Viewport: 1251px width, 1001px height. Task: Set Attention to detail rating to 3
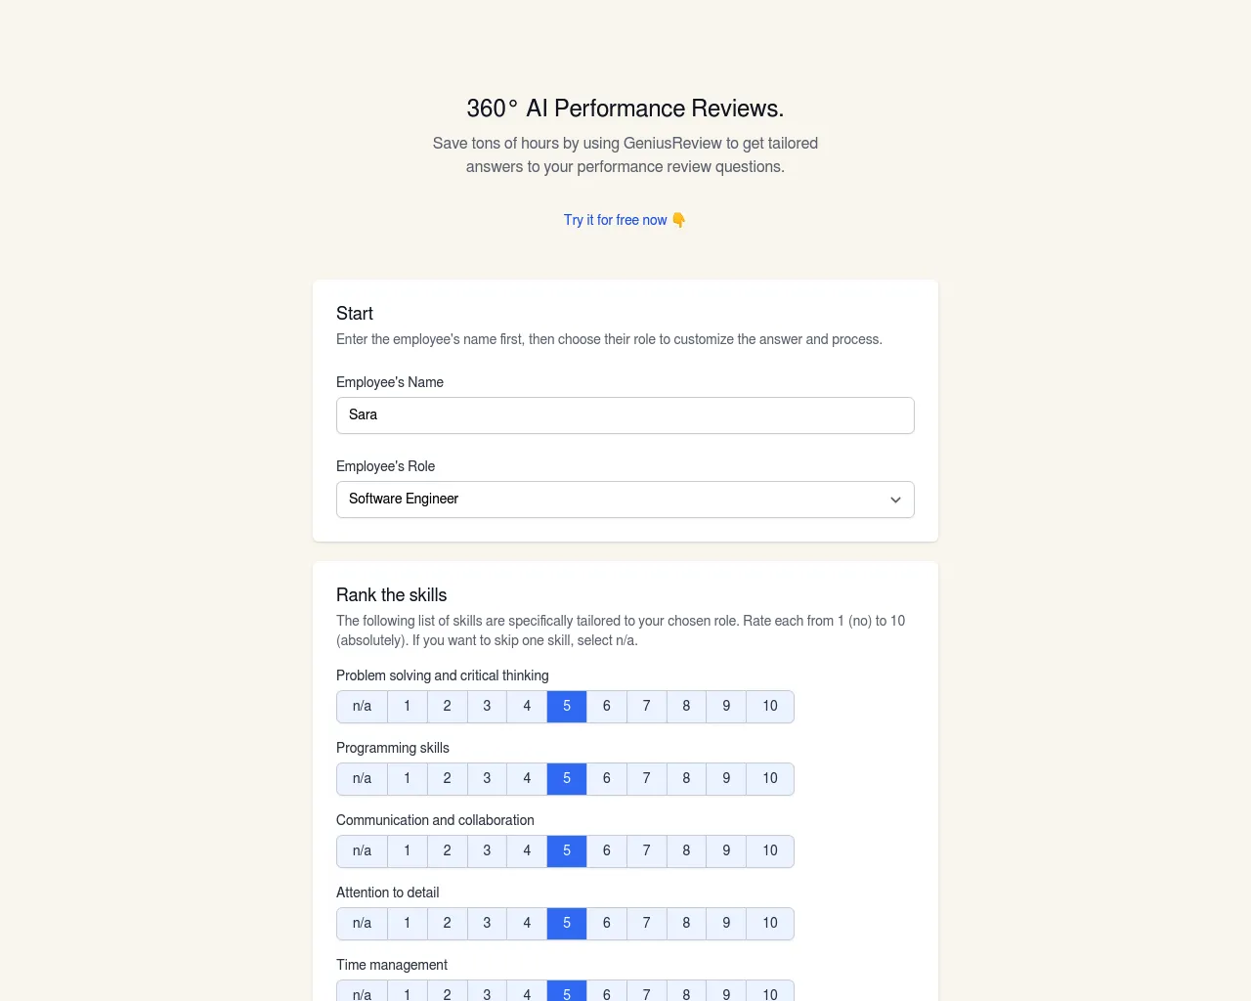pos(487,924)
